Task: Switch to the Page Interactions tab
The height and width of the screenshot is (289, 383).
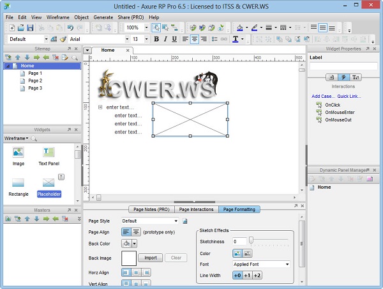Action: point(196,209)
